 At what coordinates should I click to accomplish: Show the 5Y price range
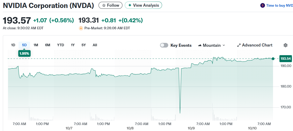click(84, 45)
